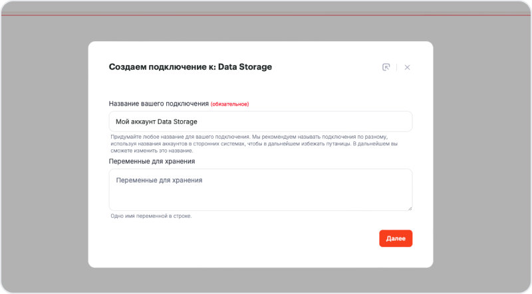Viewport: 532px width, 294px height.
Task: Click the "Название вашего подключения" label
Action: point(158,104)
